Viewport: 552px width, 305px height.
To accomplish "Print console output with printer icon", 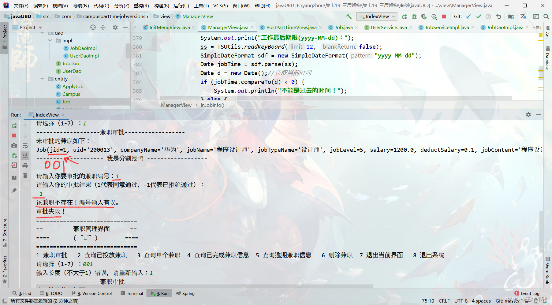I will [x=25, y=166].
